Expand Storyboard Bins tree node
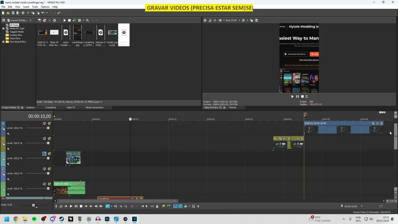This screenshot has width=398, height=224. tap(3, 42)
